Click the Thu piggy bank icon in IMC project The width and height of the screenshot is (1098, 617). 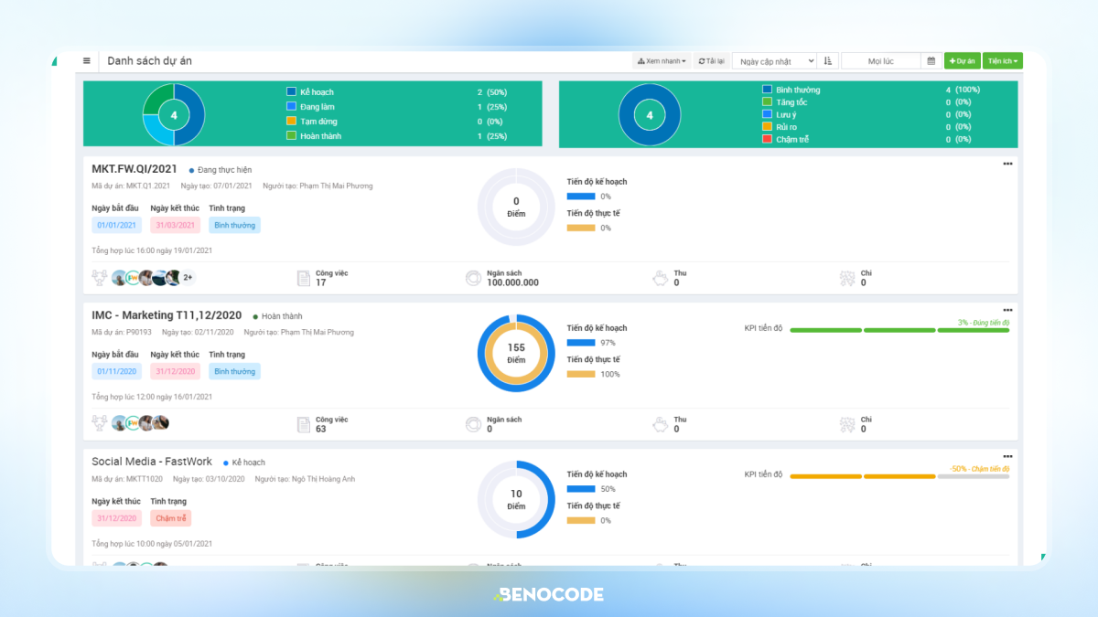[x=660, y=424]
